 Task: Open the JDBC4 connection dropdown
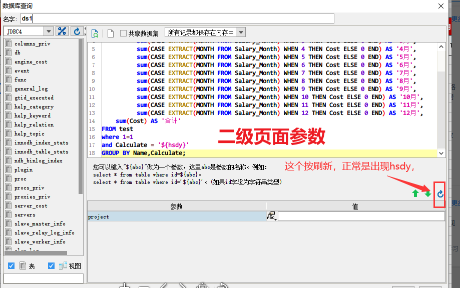point(49,31)
